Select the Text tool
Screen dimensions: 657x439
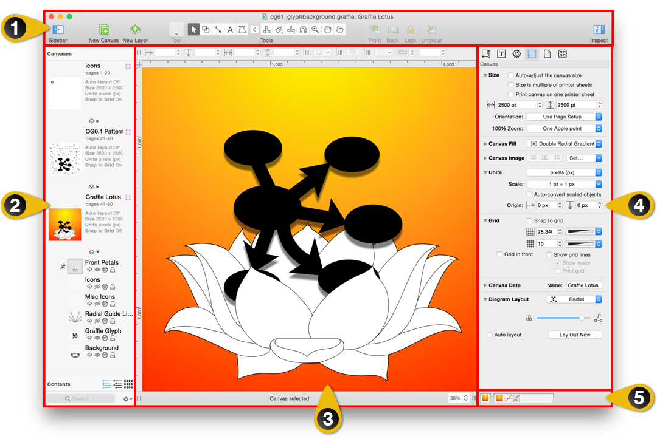230,29
